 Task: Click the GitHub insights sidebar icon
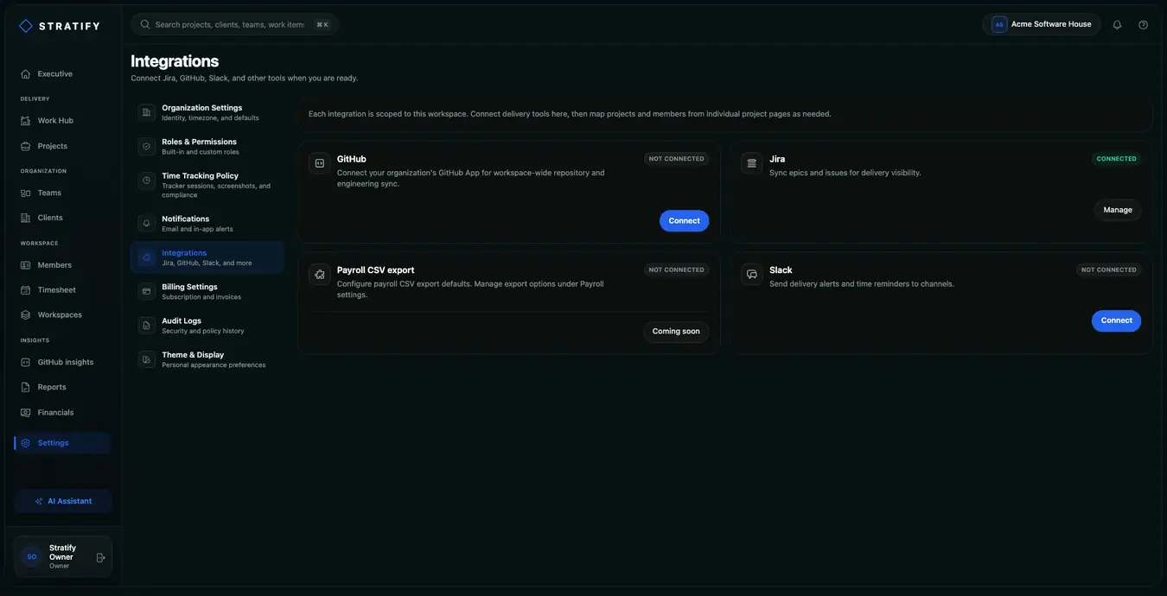[x=26, y=362]
